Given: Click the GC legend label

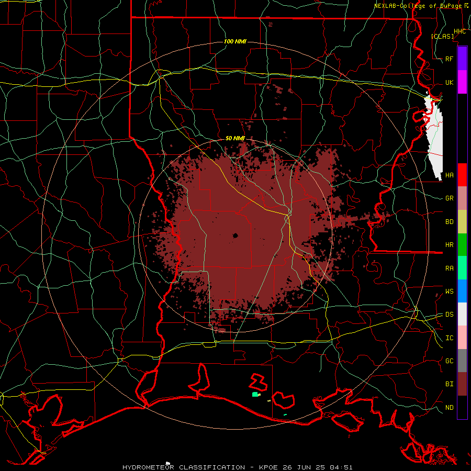Looking at the screenshot, I should click(x=449, y=361).
